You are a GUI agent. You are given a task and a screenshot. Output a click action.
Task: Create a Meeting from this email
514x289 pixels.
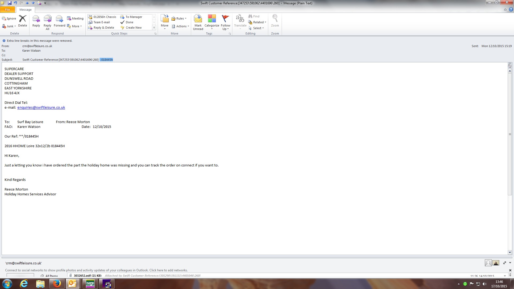click(75, 18)
